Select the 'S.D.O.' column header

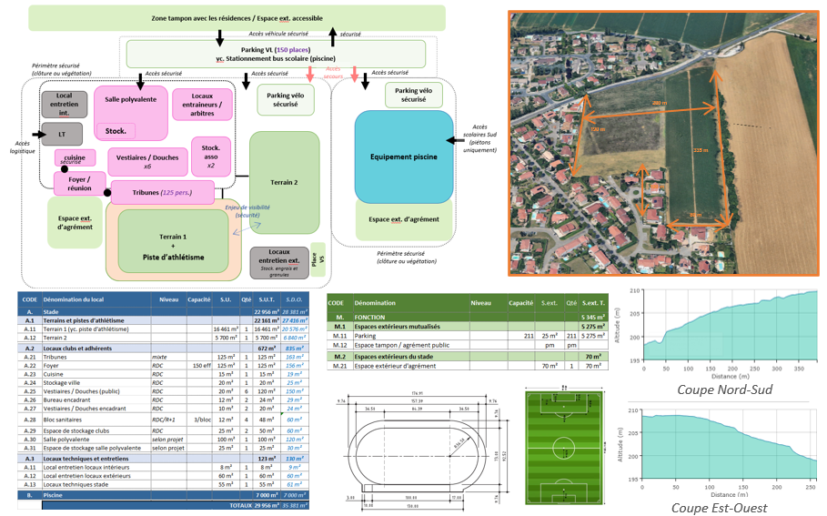(x=294, y=299)
